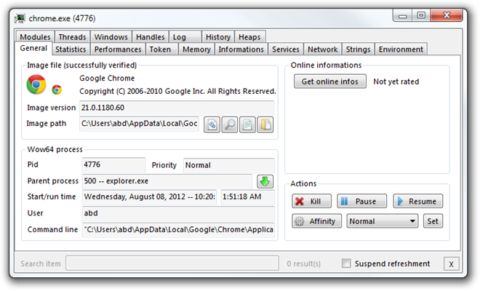
Task: Open the Windows tab
Action: 111,37
